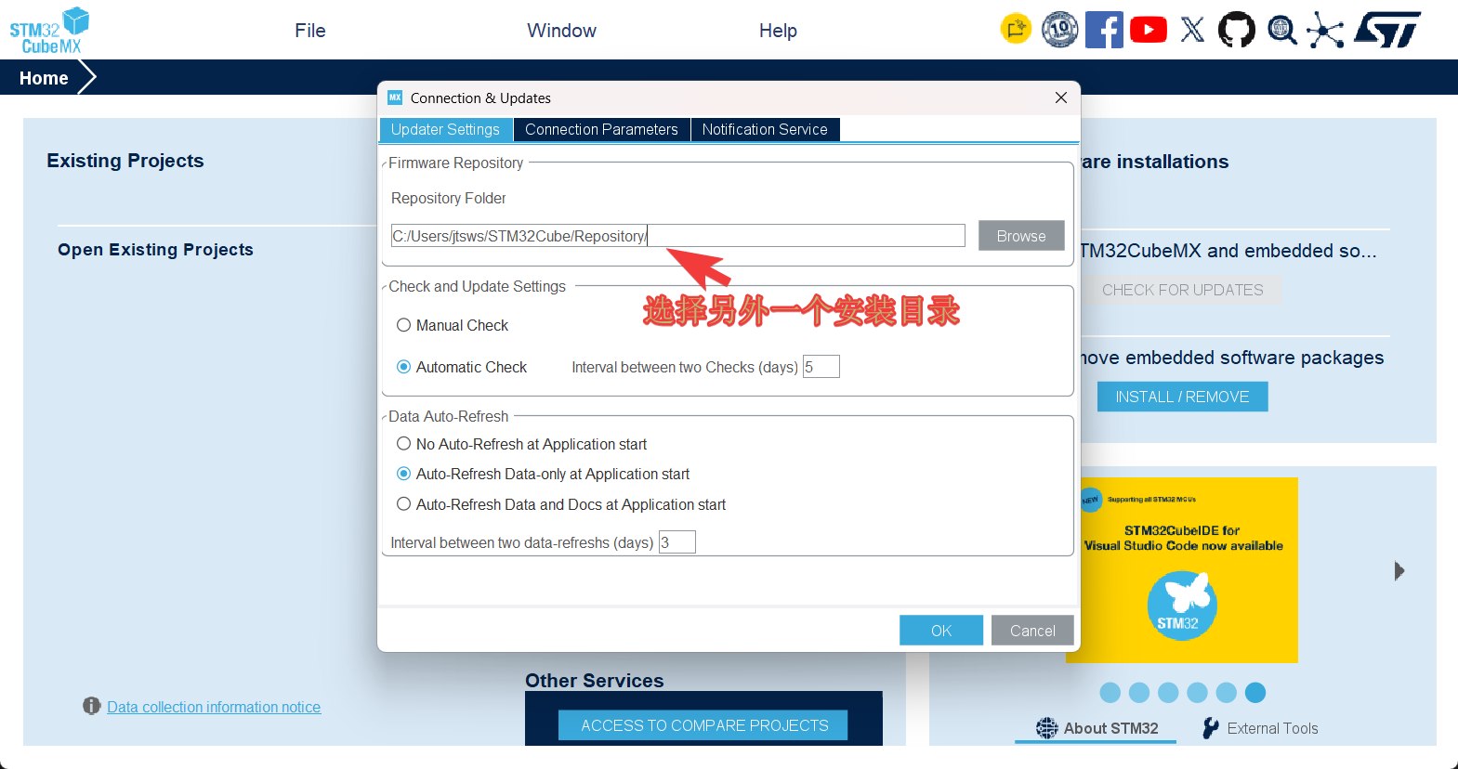Click the STM32CubeIDE for VS Code news banner
The height and width of the screenshot is (769, 1458).
(x=1182, y=570)
